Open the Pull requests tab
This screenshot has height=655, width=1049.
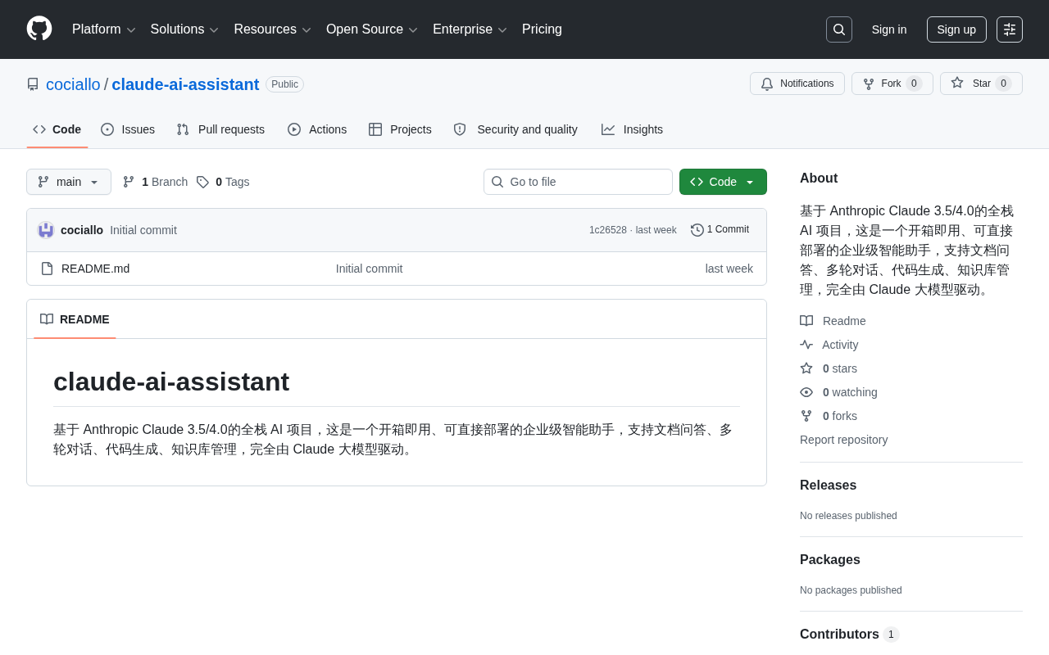(x=220, y=129)
